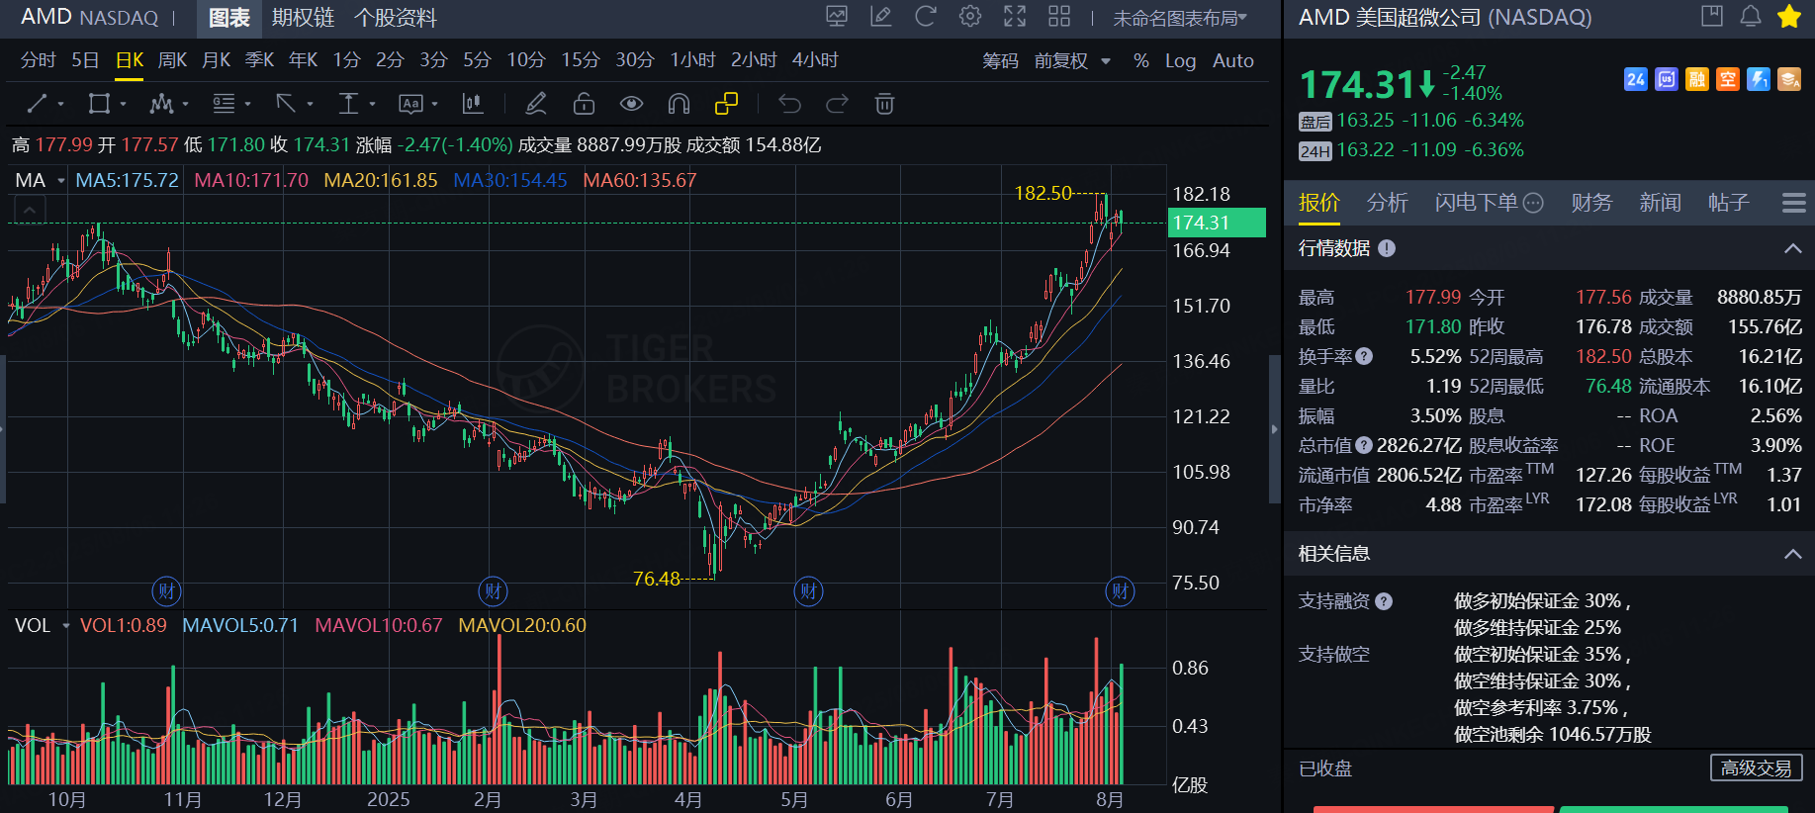Image resolution: width=1815 pixels, height=813 pixels.
Task: Click the yellow favorite star icon
Action: click(1788, 17)
